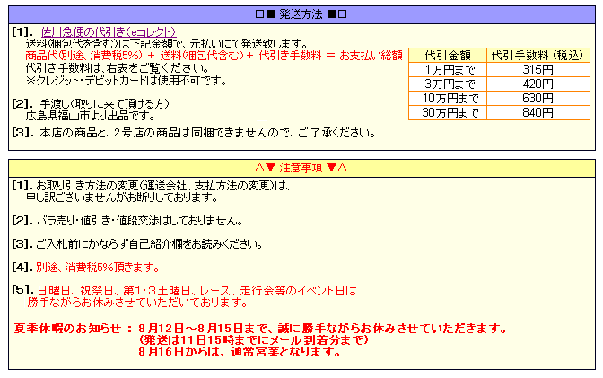Click the line 発送は11日15時までにメール到着分まで
The height and width of the screenshot is (378, 603).
click(254, 340)
